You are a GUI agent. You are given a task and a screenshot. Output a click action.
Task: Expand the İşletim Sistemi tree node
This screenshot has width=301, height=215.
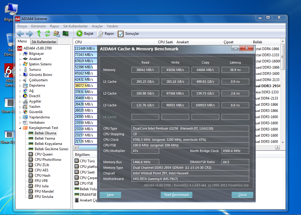[x=20, y=64]
